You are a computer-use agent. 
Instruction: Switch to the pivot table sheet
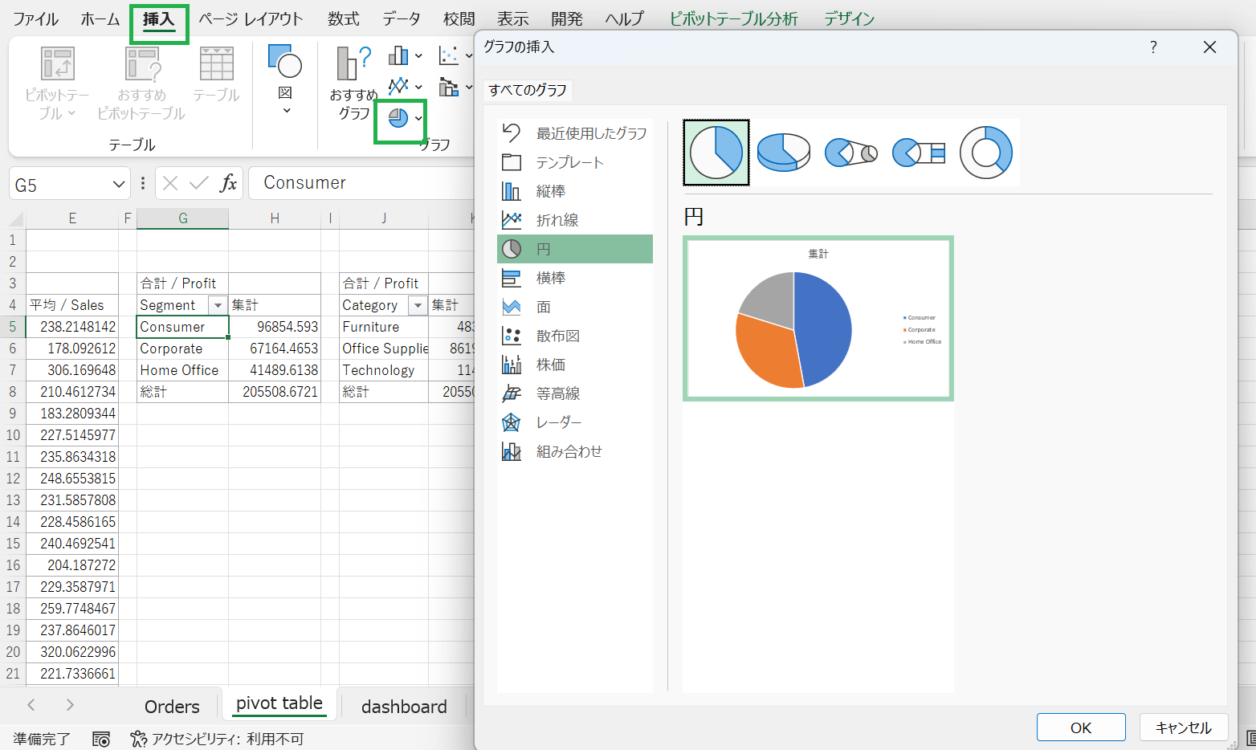click(279, 704)
